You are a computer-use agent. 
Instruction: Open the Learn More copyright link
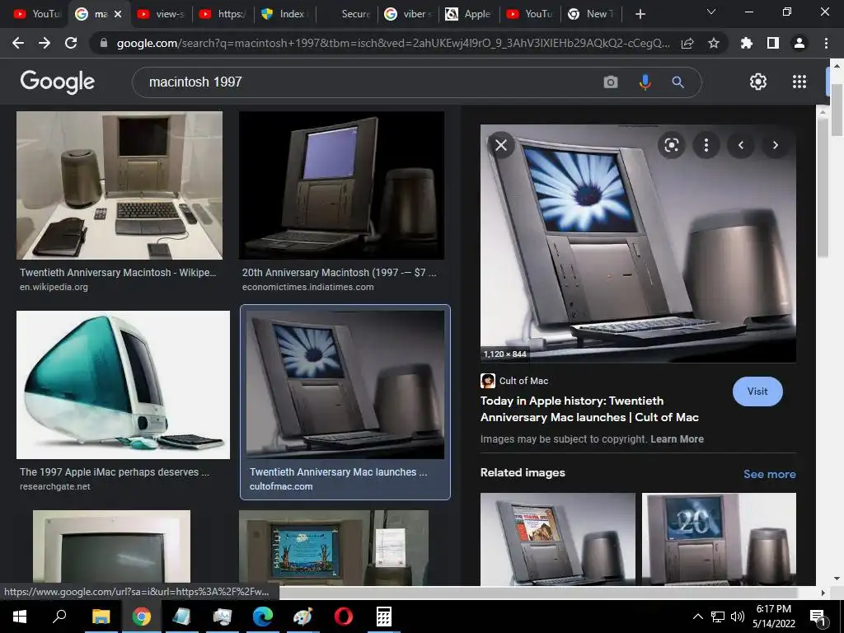677,439
